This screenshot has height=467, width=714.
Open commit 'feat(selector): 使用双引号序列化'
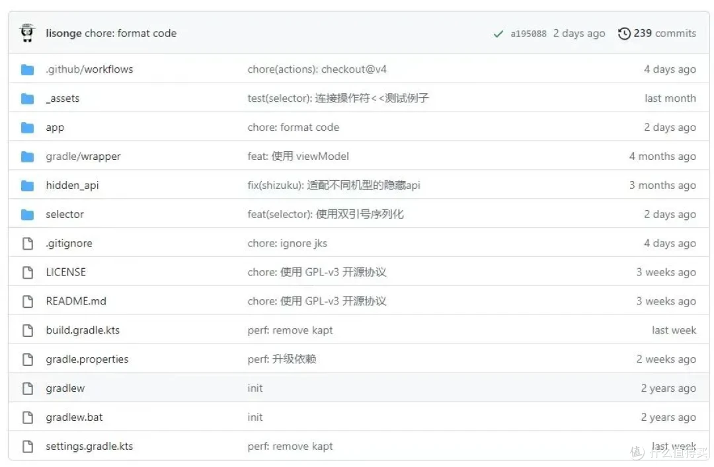point(325,215)
